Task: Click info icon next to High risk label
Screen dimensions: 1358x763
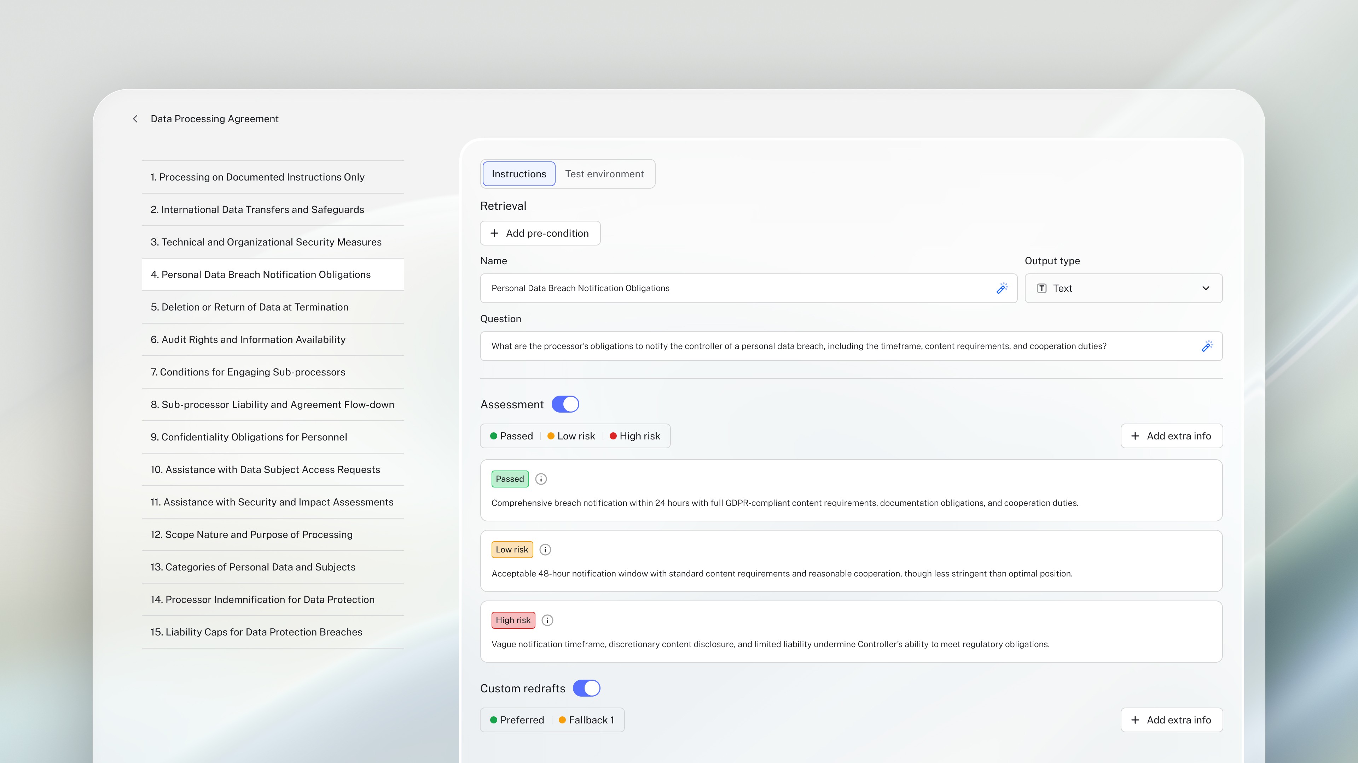Action: 547,620
